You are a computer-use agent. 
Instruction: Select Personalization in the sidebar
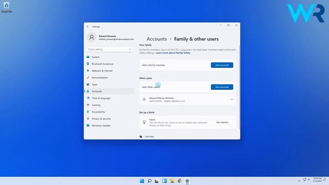tap(100, 78)
